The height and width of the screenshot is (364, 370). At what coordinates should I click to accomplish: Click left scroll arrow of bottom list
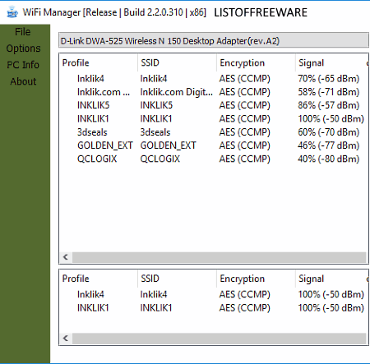[66, 339]
